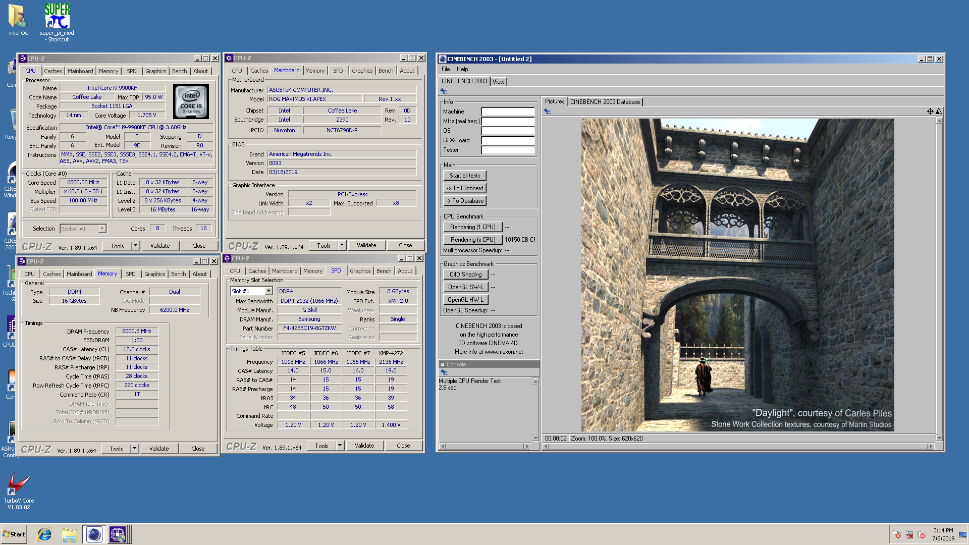The width and height of the screenshot is (969, 545).
Task: Click the Tester input field
Action: click(508, 150)
